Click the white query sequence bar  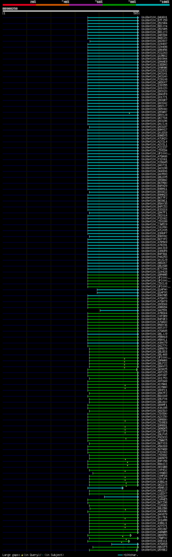71,11
